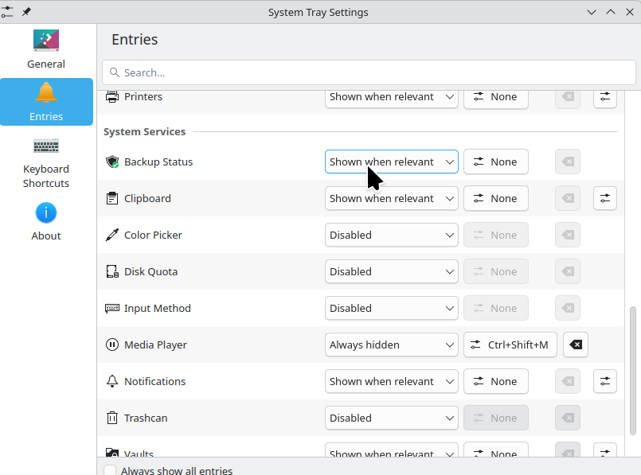Viewport: 641px width, 475px height.
Task: Click the Media Player pause icon
Action: [x=112, y=345]
